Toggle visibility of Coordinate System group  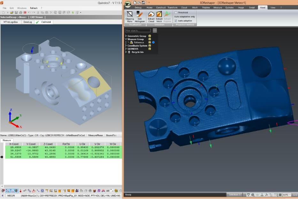[149, 46]
